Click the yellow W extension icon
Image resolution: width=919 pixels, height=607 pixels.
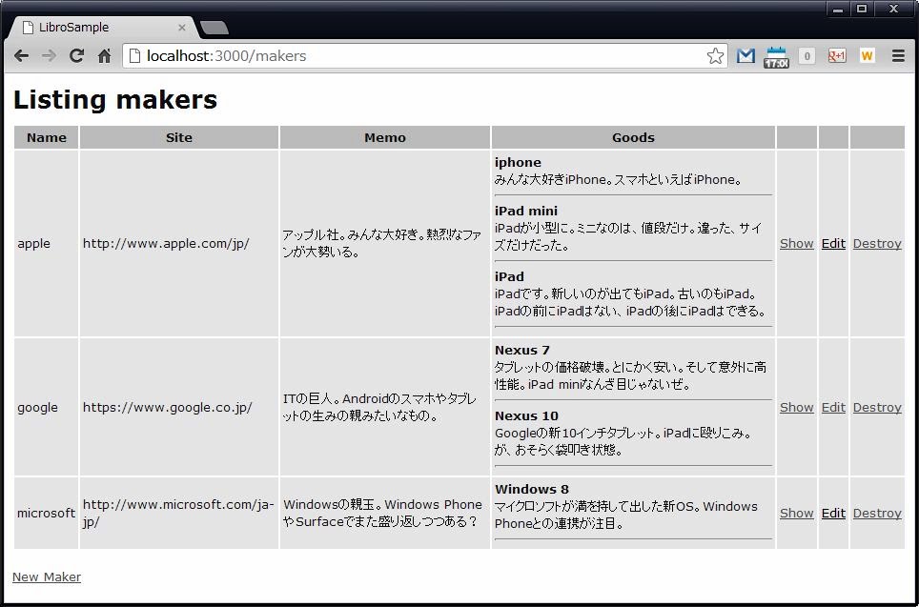(x=867, y=56)
